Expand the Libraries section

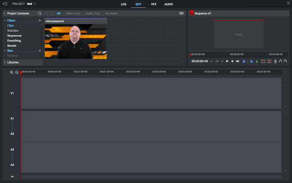pyautogui.click(x=13, y=62)
